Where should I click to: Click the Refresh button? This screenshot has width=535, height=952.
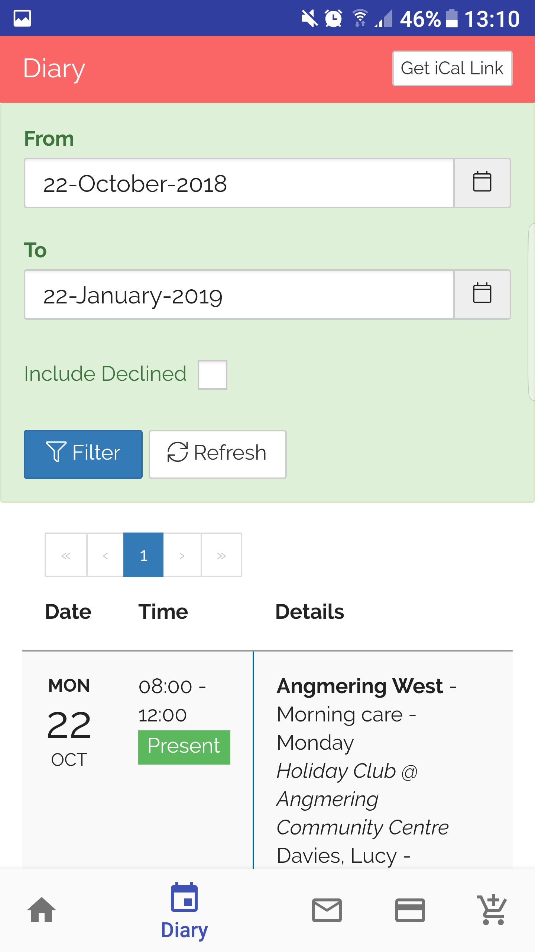coord(218,454)
